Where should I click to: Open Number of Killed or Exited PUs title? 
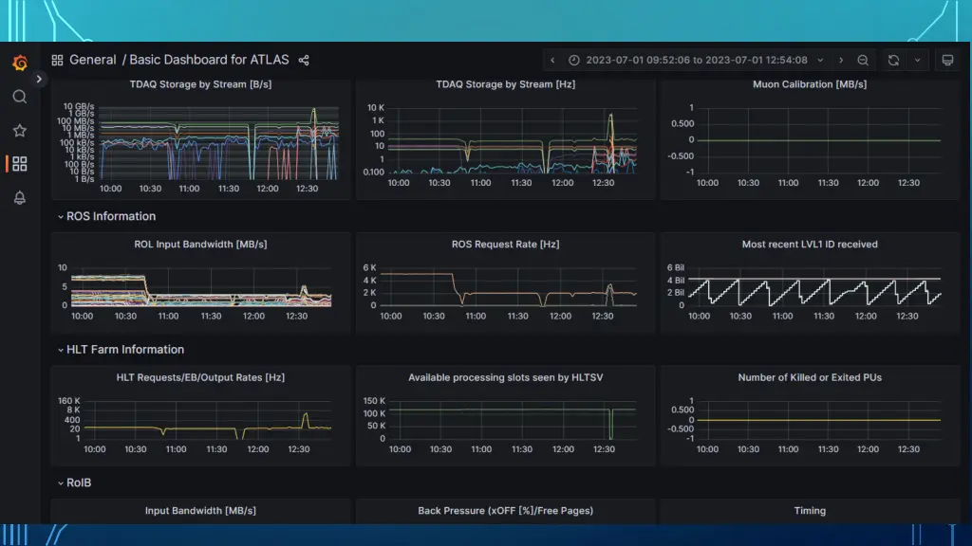click(x=810, y=377)
